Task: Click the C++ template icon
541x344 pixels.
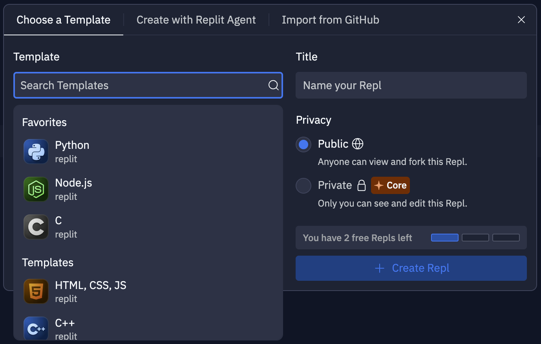Action: point(36,328)
